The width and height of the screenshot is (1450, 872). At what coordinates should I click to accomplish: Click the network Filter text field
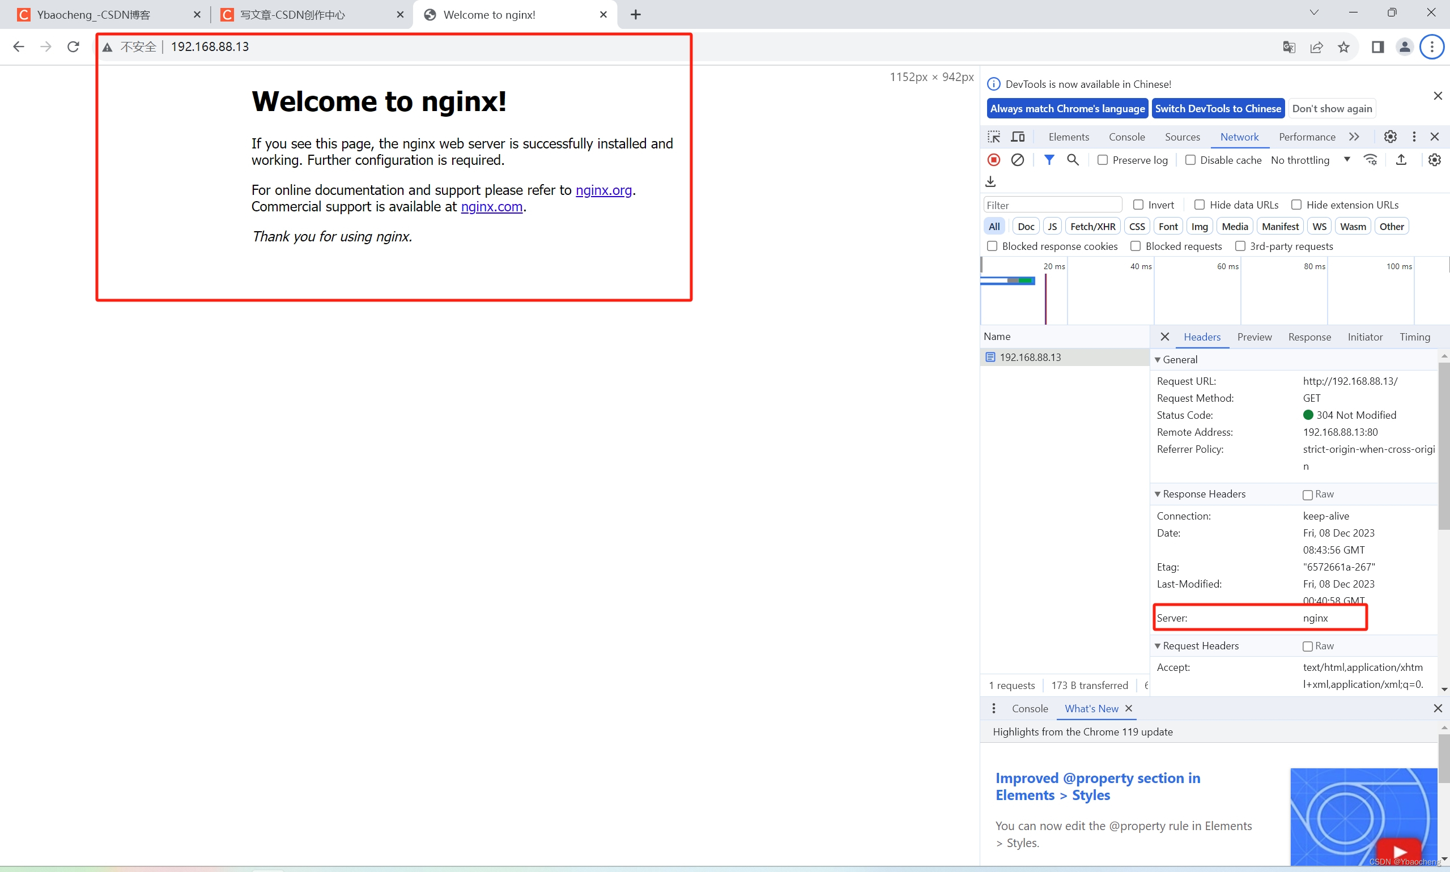click(1052, 205)
